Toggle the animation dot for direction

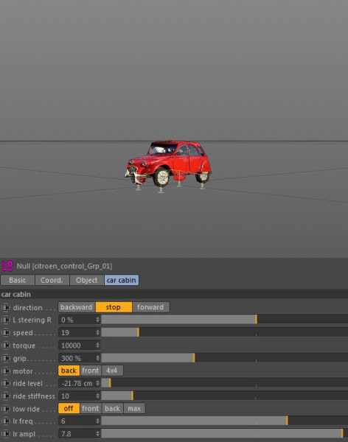point(6,307)
